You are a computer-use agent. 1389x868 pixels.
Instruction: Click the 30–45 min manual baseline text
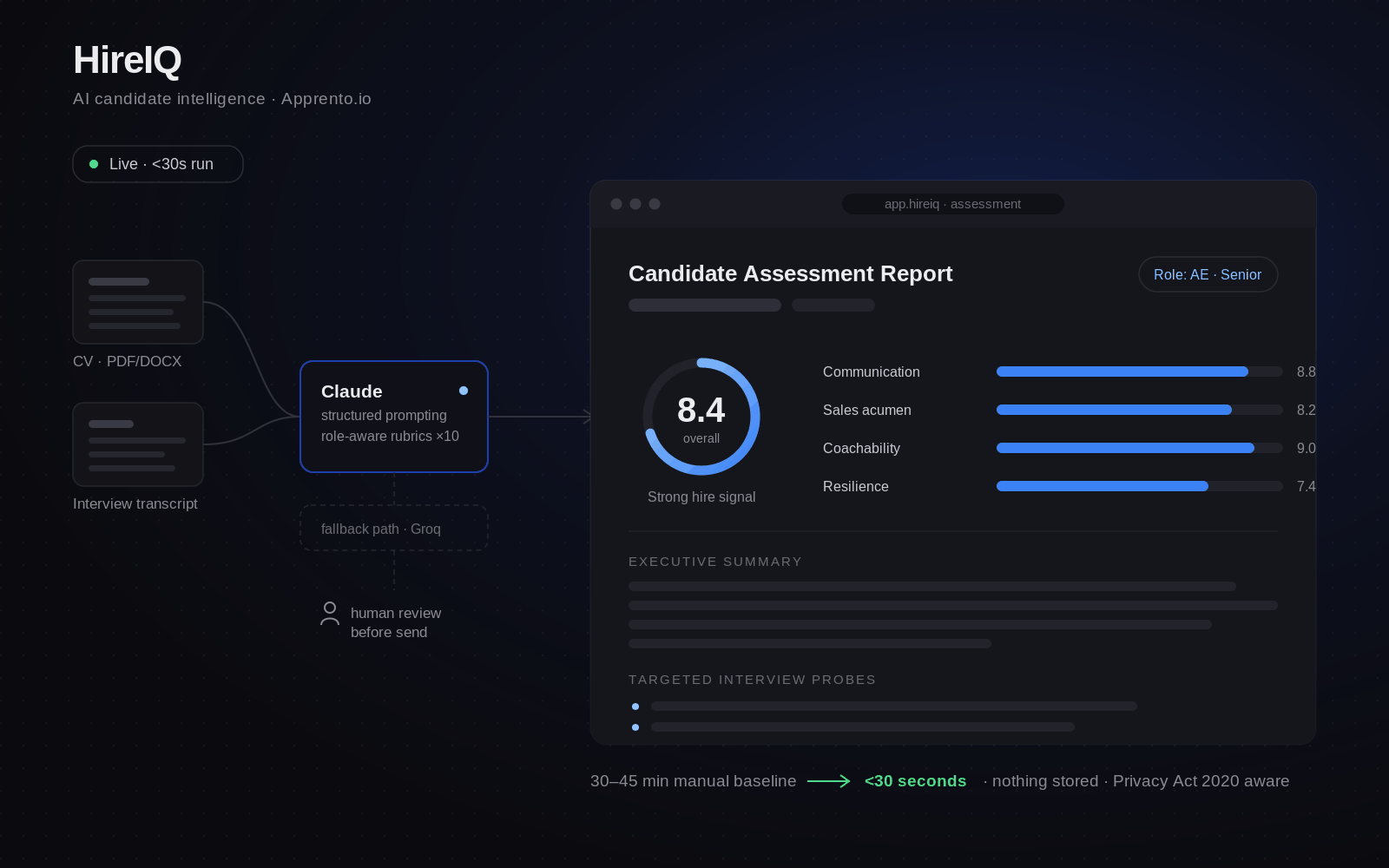click(694, 781)
